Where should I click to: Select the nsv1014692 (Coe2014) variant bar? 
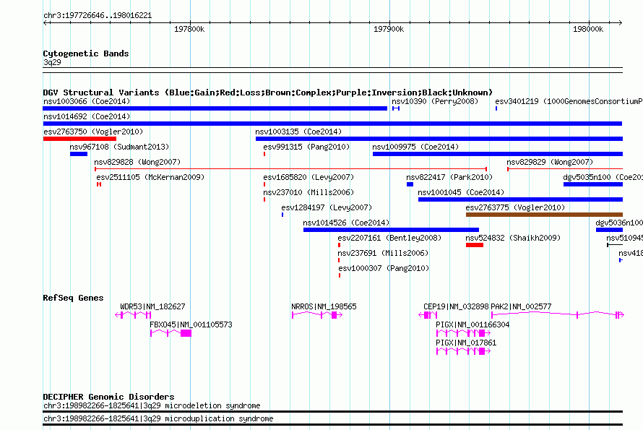(x=332, y=124)
